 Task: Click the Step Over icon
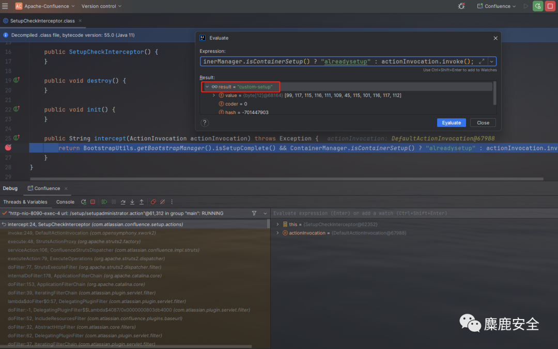pyautogui.click(x=123, y=202)
